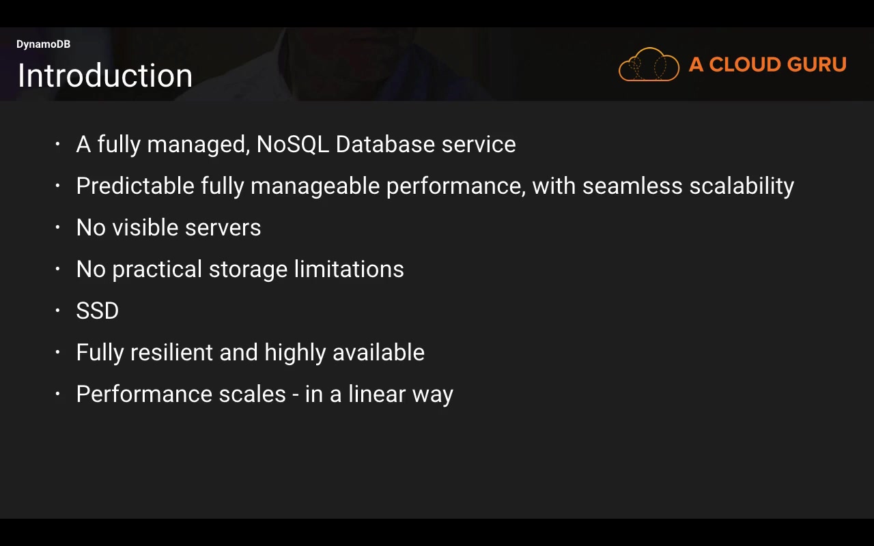874x546 pixels.
Task: Click the "No practical storage limitations" text
Action: click(240, 269)
